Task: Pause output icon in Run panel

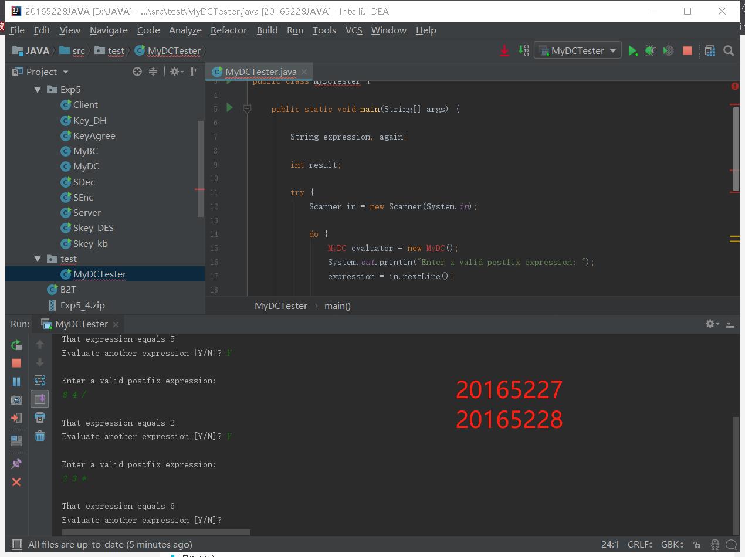Action: click(16, 381)
